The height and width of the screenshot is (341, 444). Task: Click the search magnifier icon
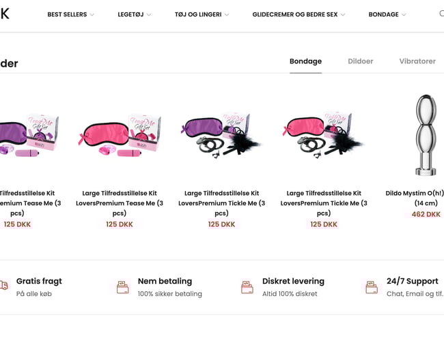coord(441,14)
